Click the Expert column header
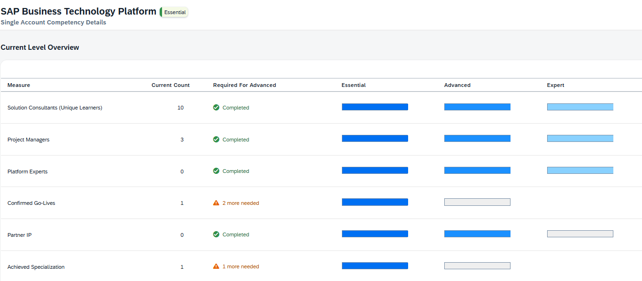642x281 pixels. coord(556,85)
